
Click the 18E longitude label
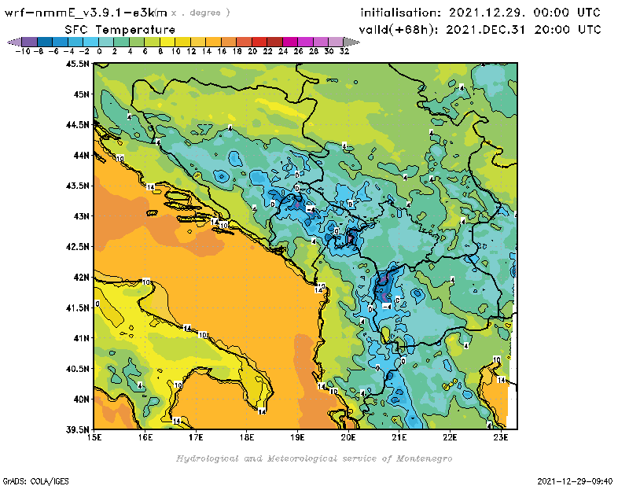point(247,437)
